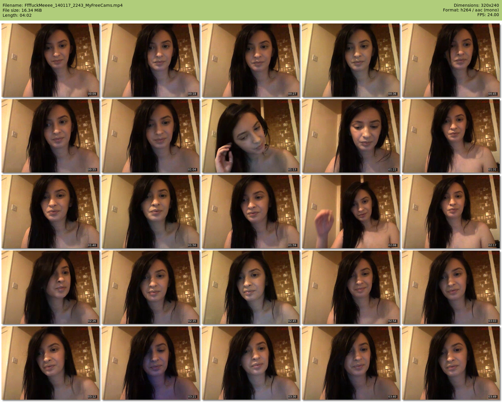502x402 pixels.
Task: Open the thumbnail stamped 00:09
Action: (50, 60)
